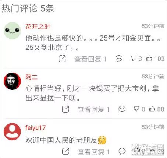This screenshot has width=167, height=158.
Task: Expand 查看回复 1 under 阿二's comment
Action: [x=93, y=109]
